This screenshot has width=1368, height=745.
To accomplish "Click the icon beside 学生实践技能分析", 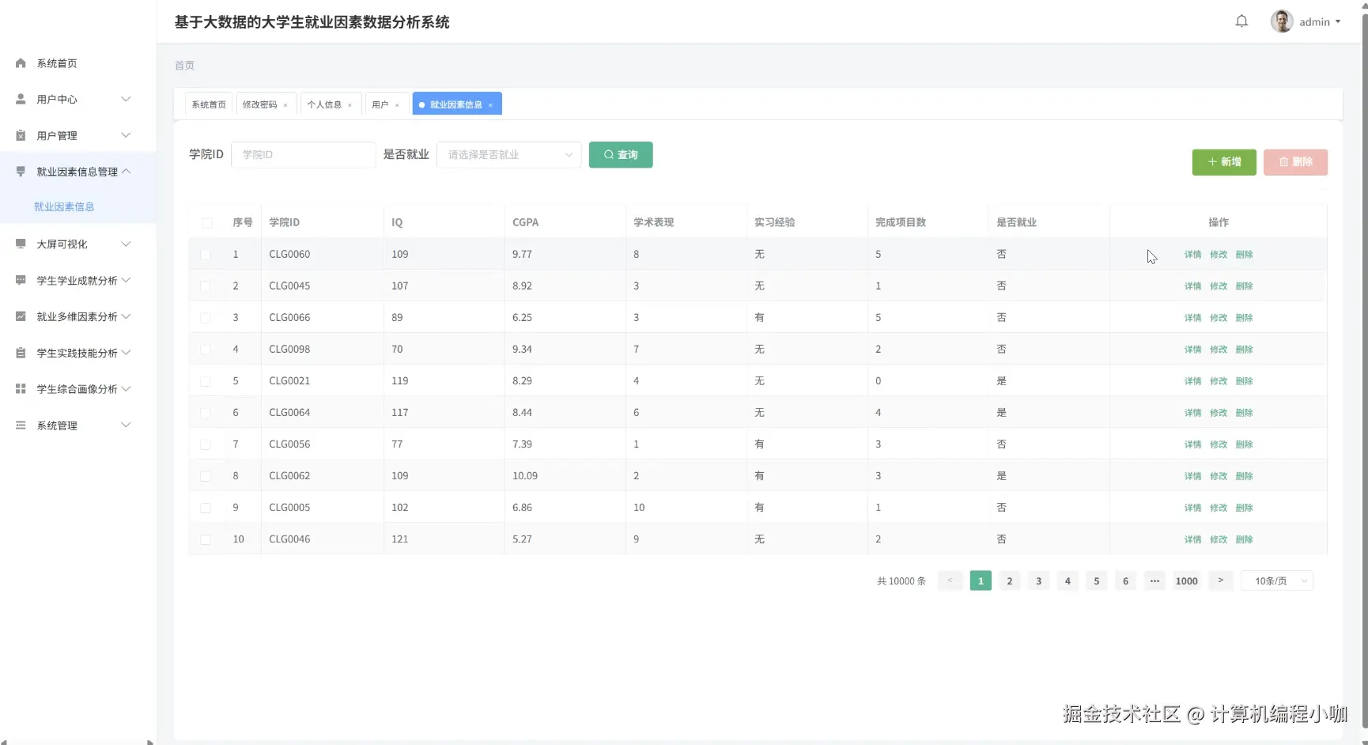I will tap(21, 353).
